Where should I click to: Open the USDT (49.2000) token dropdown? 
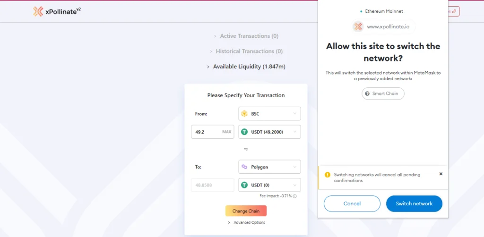(x=269, y=132)
